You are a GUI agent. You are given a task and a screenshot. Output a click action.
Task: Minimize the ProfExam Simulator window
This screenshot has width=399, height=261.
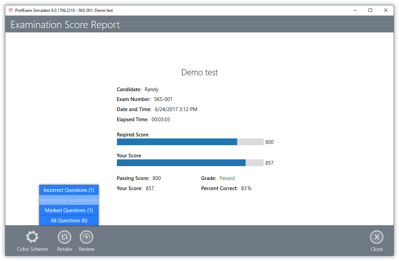click(355, 10)
